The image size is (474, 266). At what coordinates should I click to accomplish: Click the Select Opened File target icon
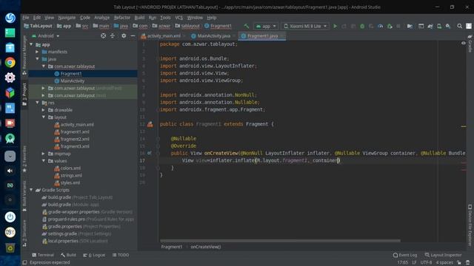[104, 36]
